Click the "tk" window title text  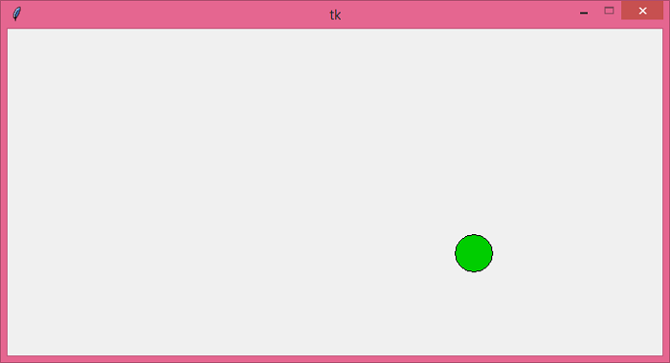coord(335,15)
